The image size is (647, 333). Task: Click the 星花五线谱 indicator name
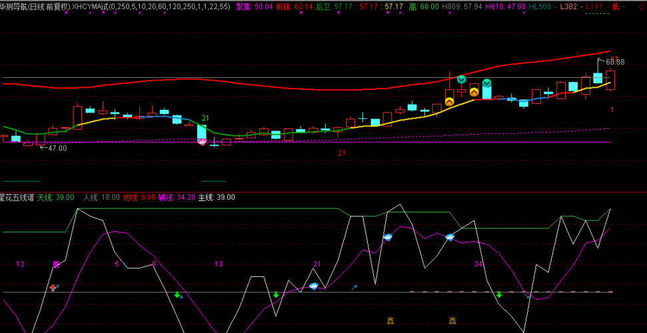tap(17, 197)
